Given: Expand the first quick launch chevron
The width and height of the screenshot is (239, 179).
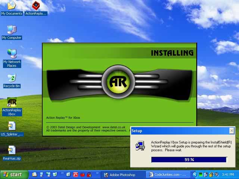Looking at the screenshot, I should [62, 173].
